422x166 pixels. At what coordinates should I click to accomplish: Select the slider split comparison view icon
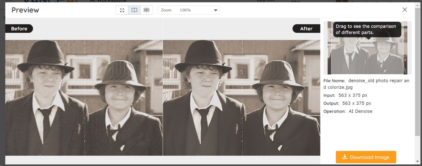(147, 10)
